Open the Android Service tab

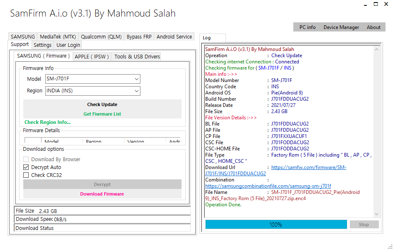click(174, 37)
